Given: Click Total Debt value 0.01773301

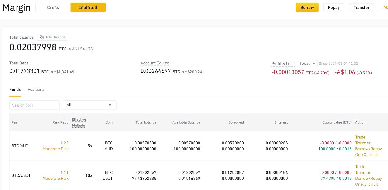Looking at the screenshot, I should click(24, 71).
